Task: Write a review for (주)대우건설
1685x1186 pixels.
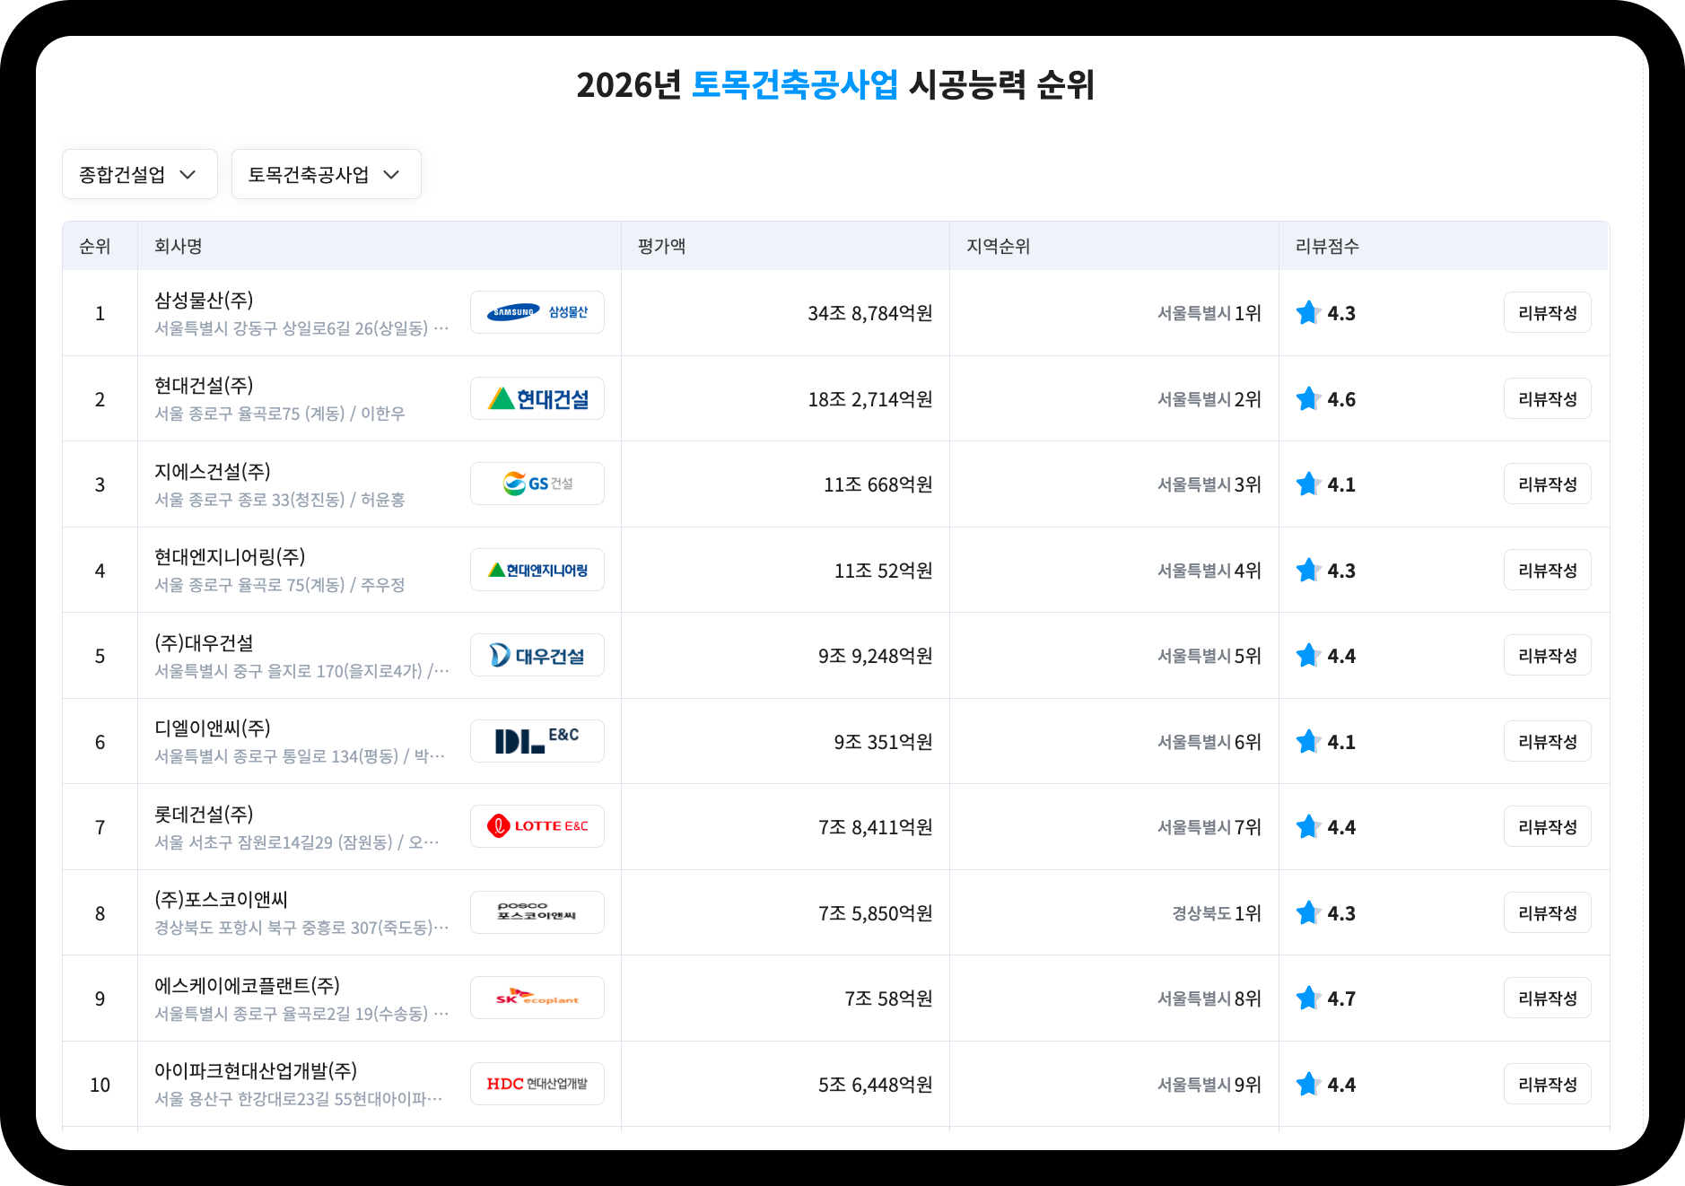Action: (1548, 655)
